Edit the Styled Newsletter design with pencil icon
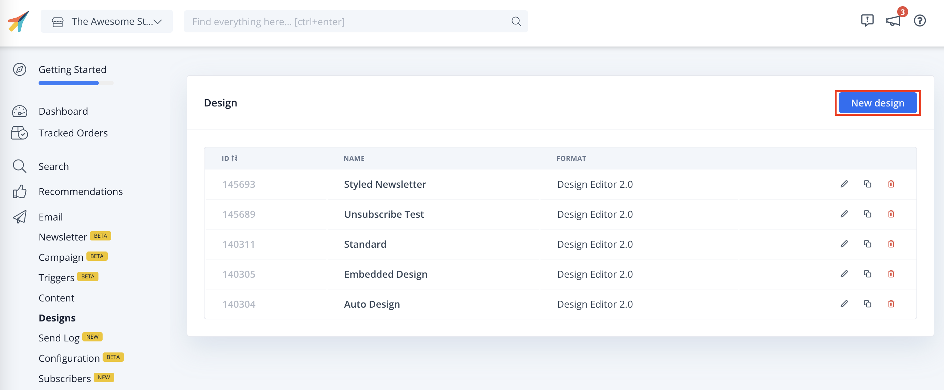Screen dimensions: 944x390 pyautogui.click(x=844, y=184)
